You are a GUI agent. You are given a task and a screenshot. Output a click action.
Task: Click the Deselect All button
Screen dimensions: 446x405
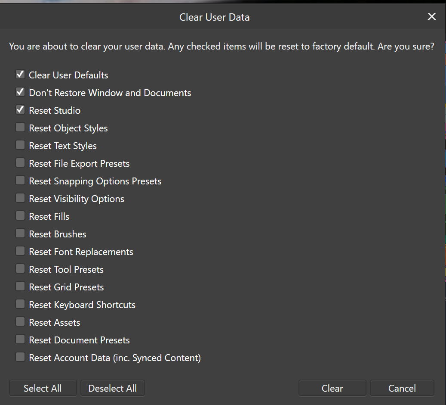click(112, 388)
